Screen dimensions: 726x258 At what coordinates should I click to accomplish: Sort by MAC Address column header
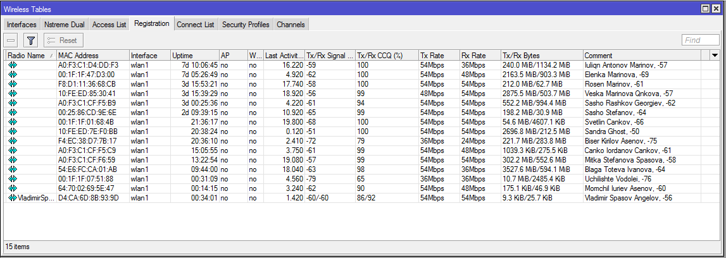pos(92,56)
